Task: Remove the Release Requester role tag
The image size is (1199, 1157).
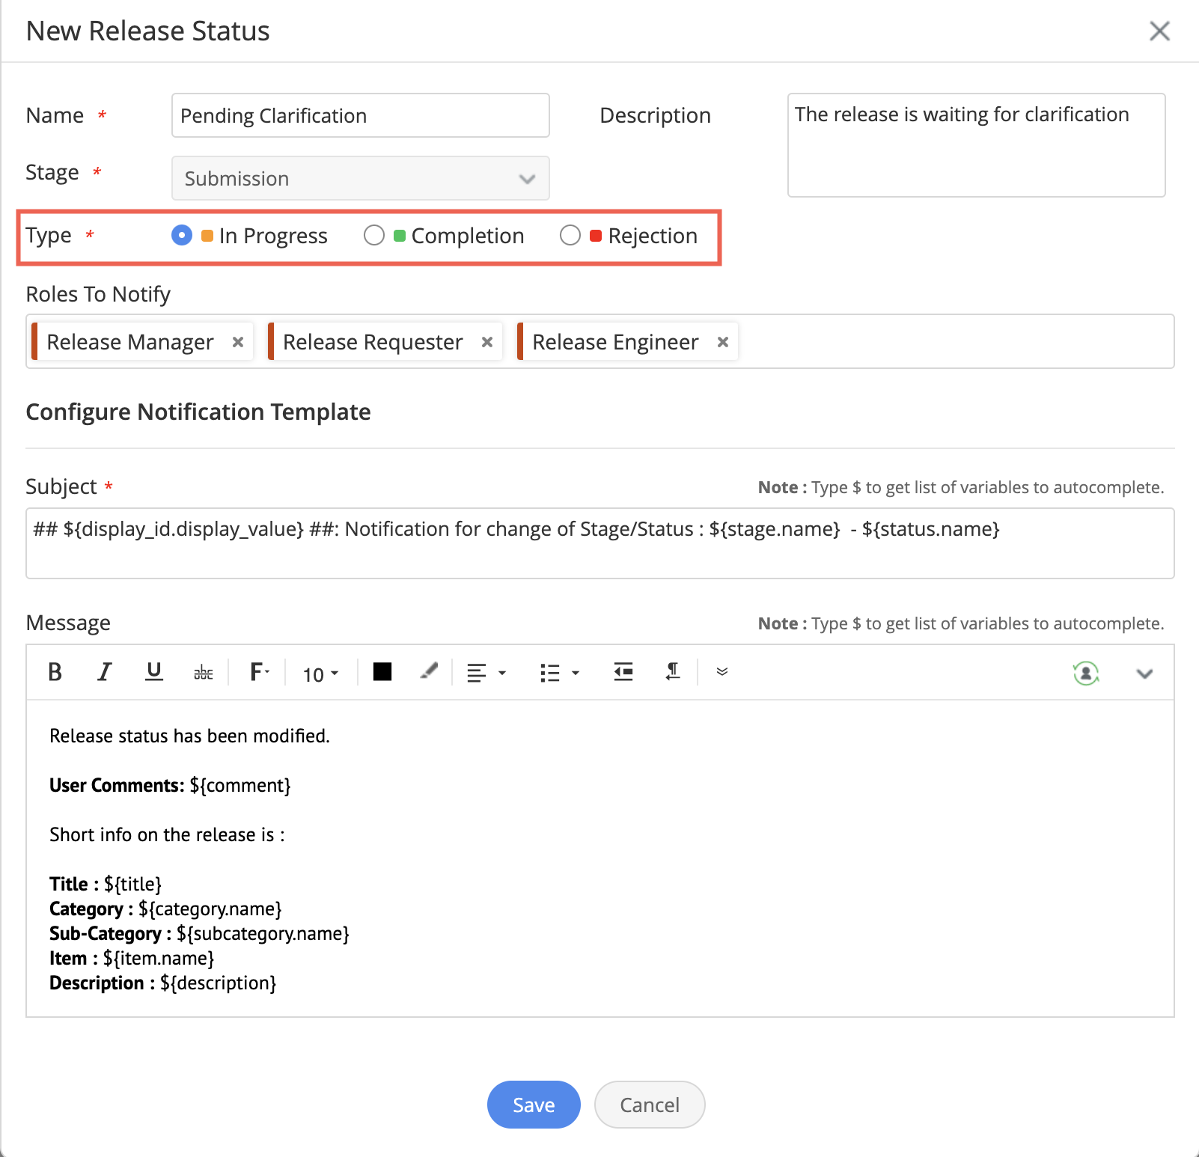Action: pyautogui.click(x=487, y=342)
